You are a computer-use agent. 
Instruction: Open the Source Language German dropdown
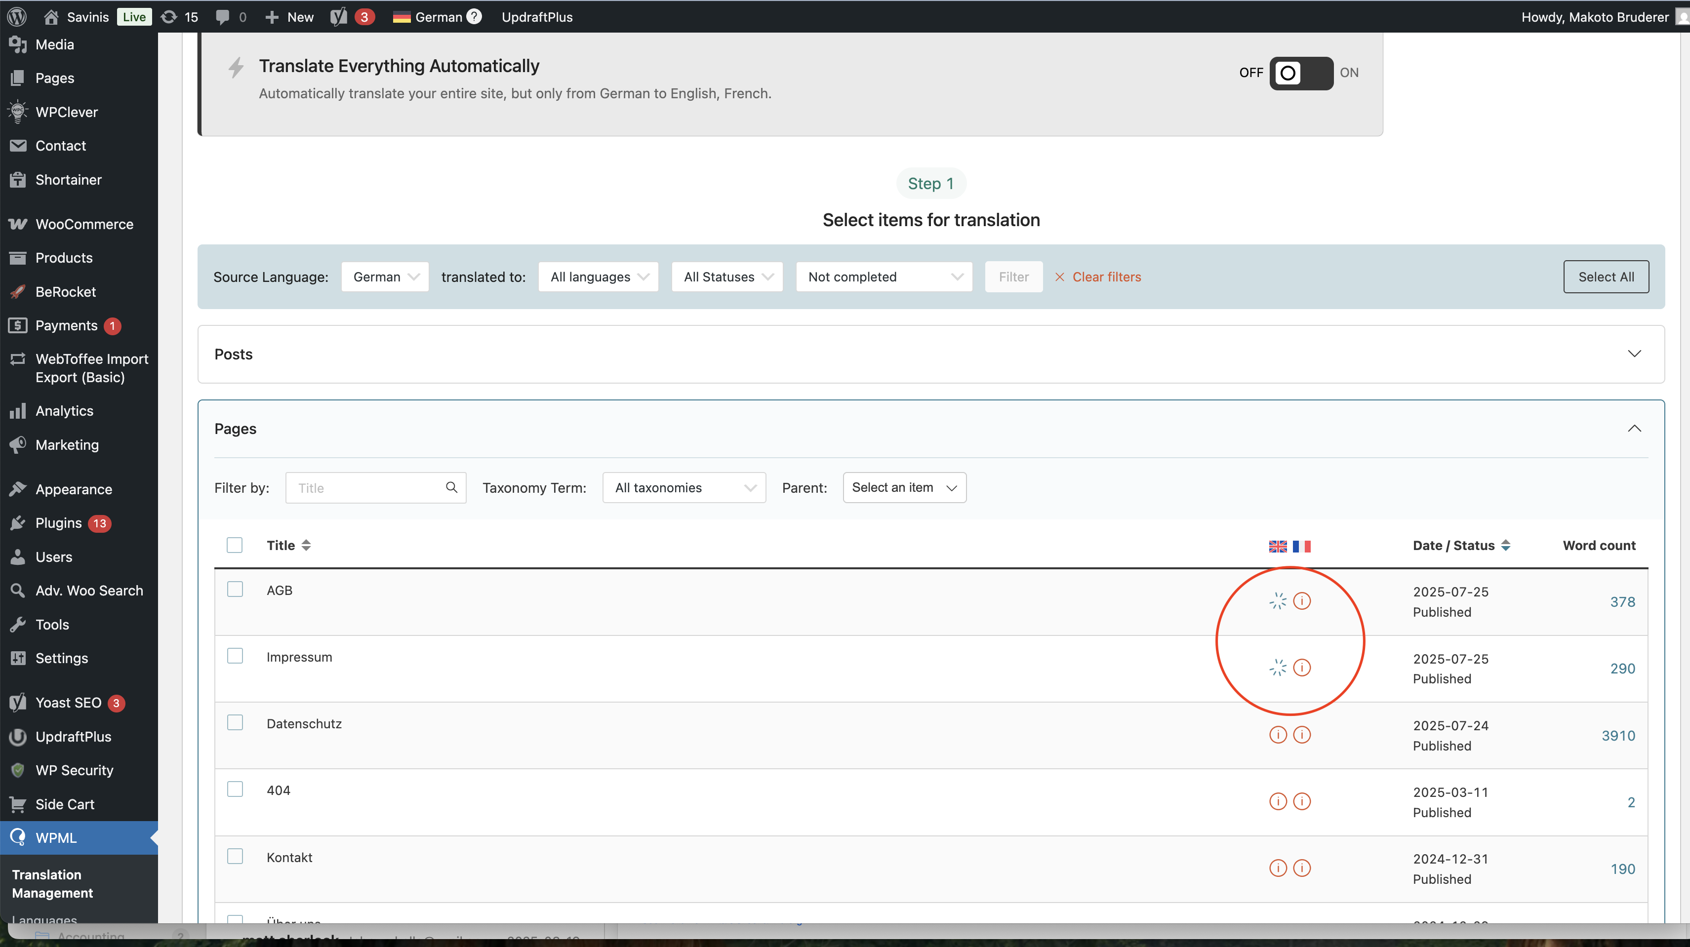tap(385, 277)
